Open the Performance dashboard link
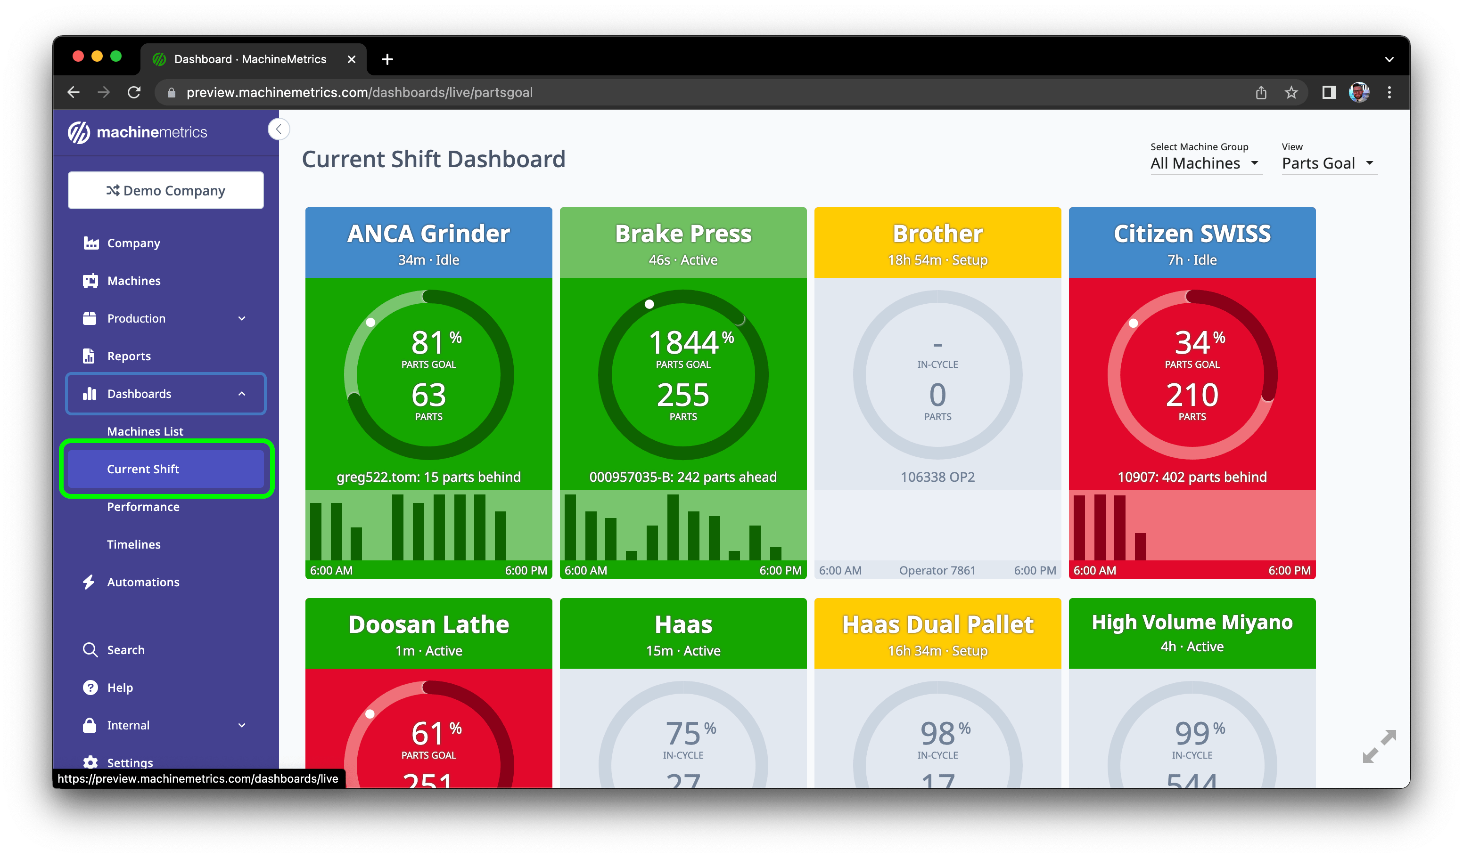This screenshot has height=858, width=1463. click(x=143, y=506)
